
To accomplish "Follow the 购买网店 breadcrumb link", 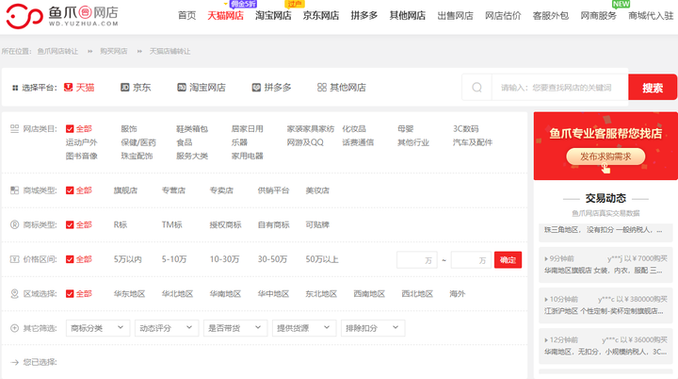I will (114, 51).
